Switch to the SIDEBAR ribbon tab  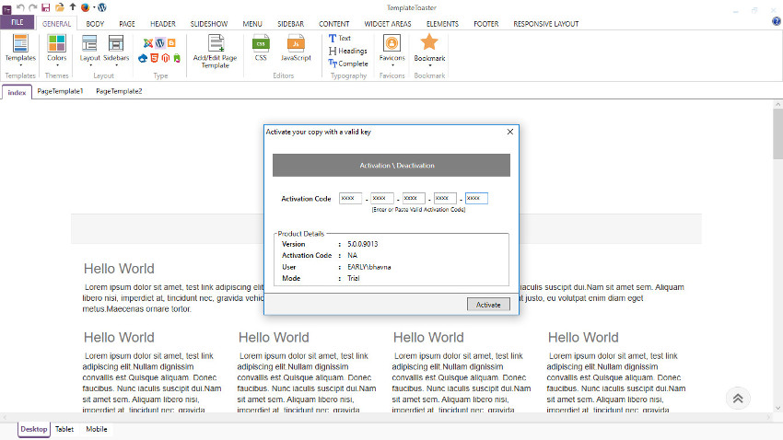290,23
